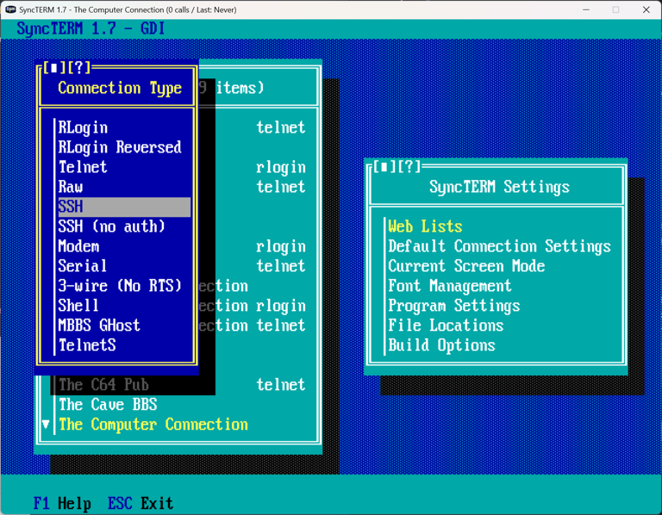Open Current Screen Mode setting
This screenshot has height=515, width=662.
tap(466, 266)
